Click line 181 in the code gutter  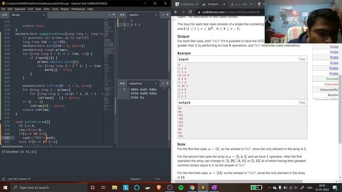coord(7,138)
